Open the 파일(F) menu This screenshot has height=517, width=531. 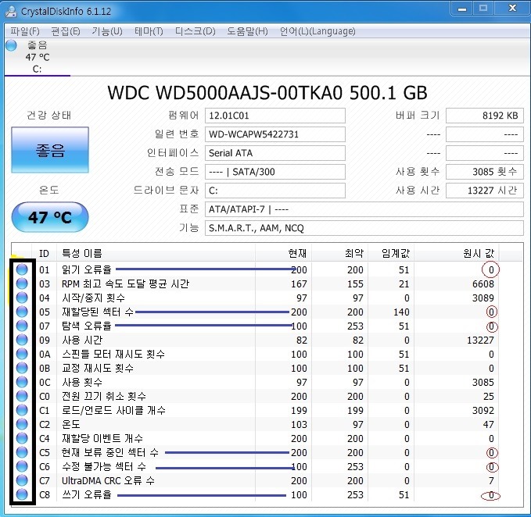coord(25,31)
